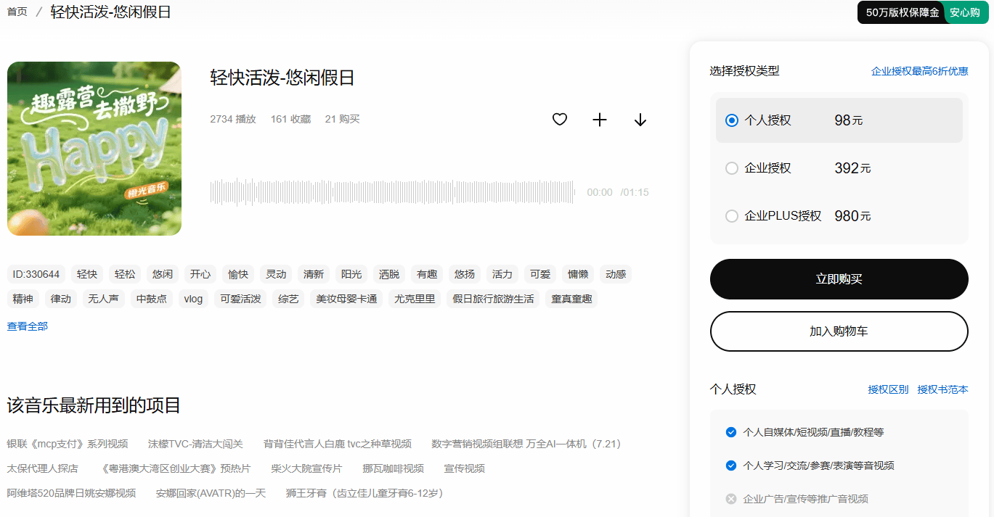Select the 企业授权 radio button
Screen dimensions: 994x517
click(x=732, y=168)
